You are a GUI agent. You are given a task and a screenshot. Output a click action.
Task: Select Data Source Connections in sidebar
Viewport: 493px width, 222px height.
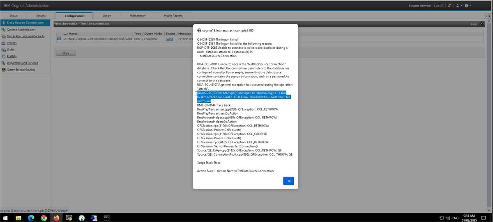pyautogui.click(x=25, y=23)
